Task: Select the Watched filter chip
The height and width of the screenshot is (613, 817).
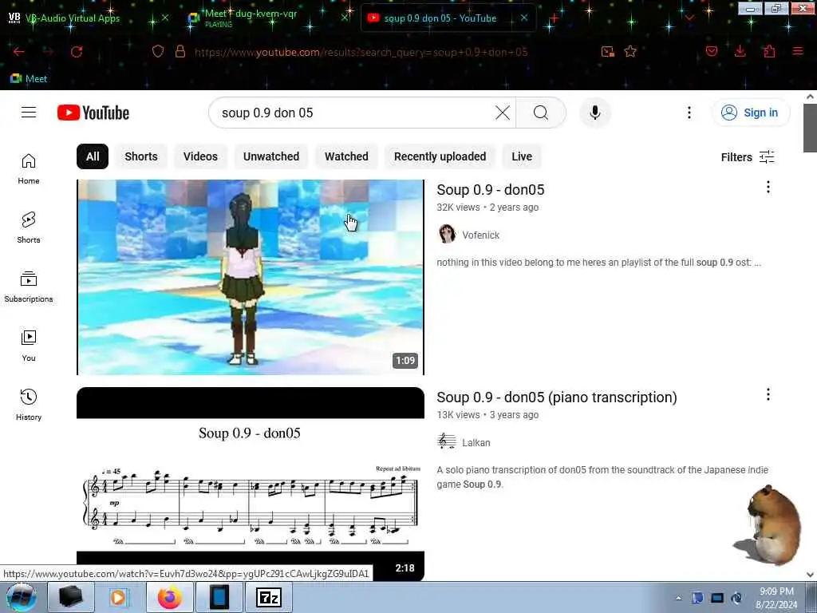Action: click(x=346, y=156)
